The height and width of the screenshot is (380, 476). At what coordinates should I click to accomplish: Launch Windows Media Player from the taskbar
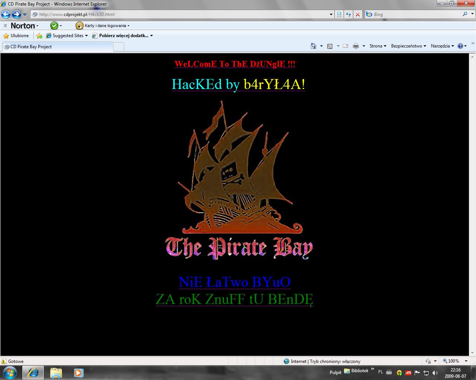coord(78,373)
